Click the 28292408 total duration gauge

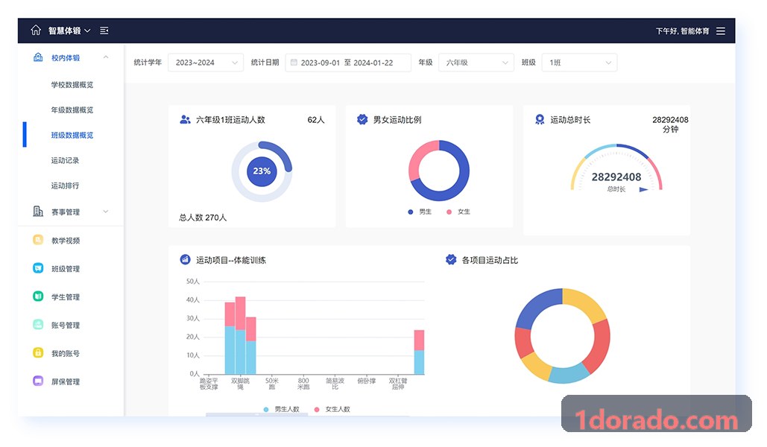click(x=616, y=168)
